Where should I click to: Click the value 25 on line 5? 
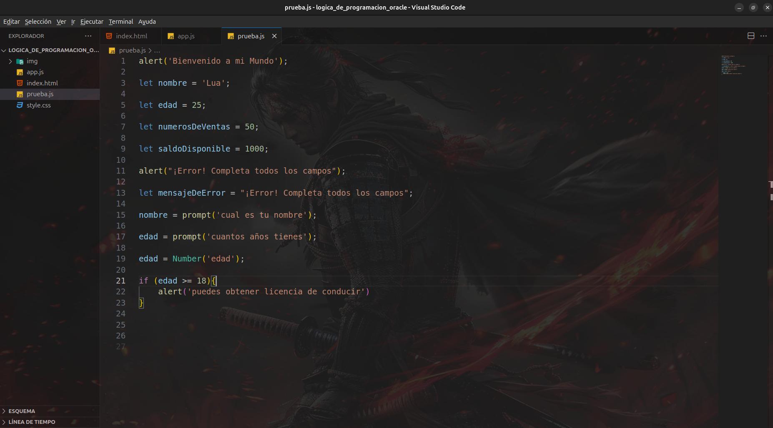(196, 105)
